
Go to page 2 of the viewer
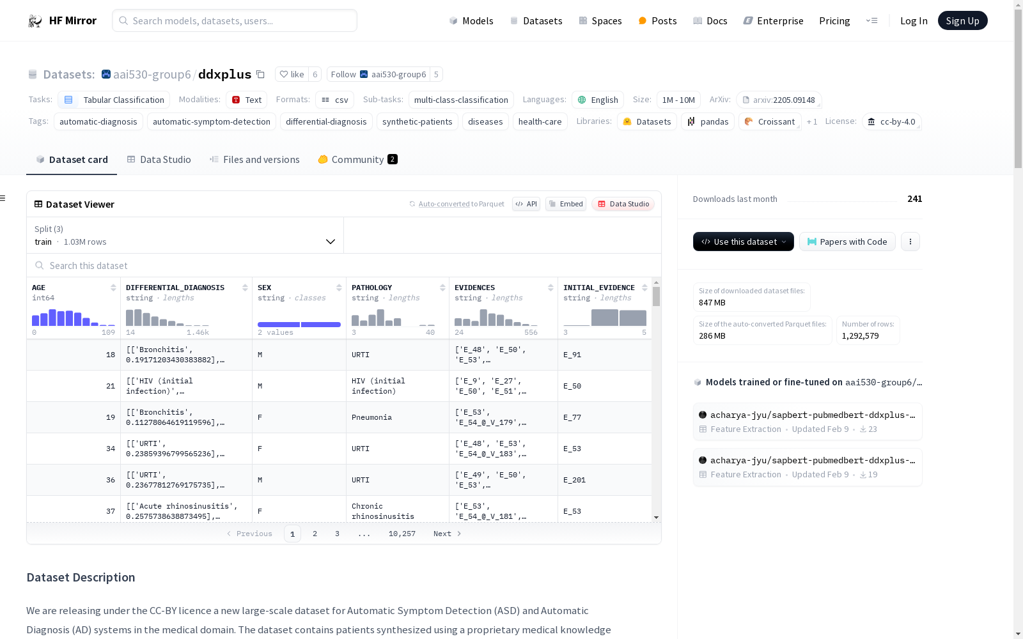click(x=315, y=534)
